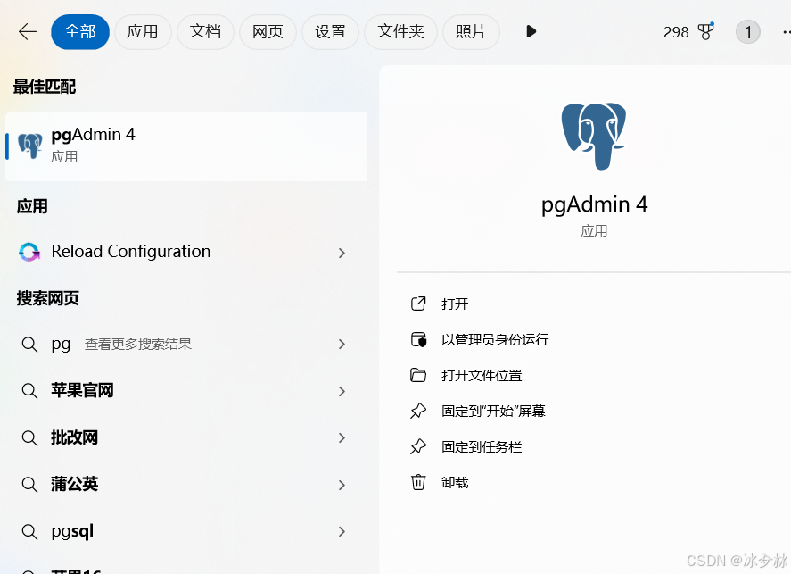Switch to the 应用 filter tab
This screenshot has height=574, width=791.
click(143, 32)
